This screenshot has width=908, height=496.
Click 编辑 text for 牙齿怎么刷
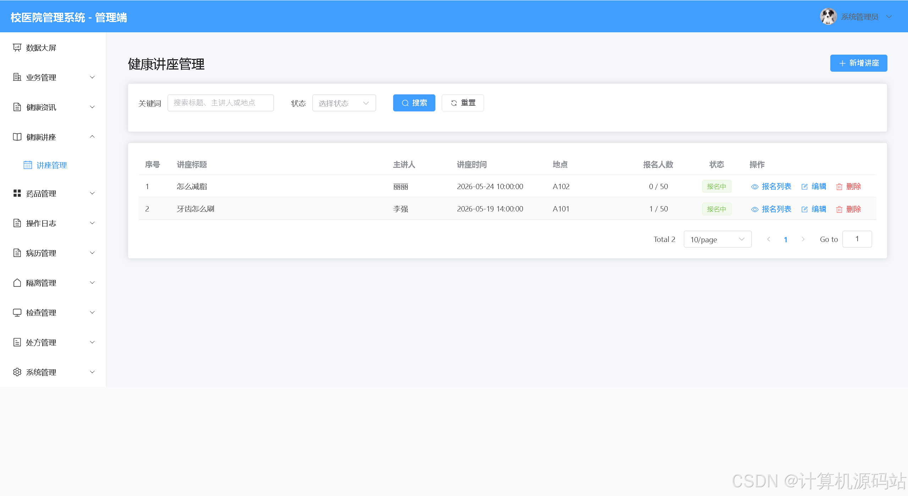click(x=819, y=209)
